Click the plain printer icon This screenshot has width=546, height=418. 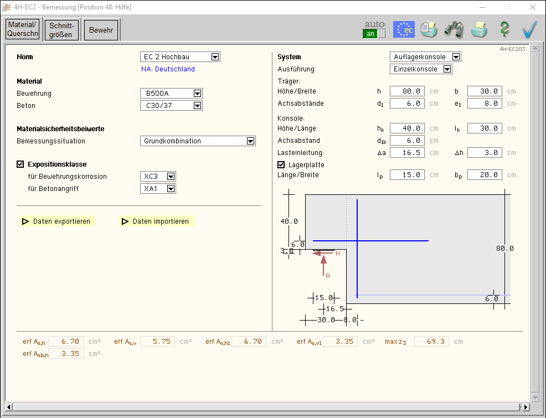coord(479,29)
